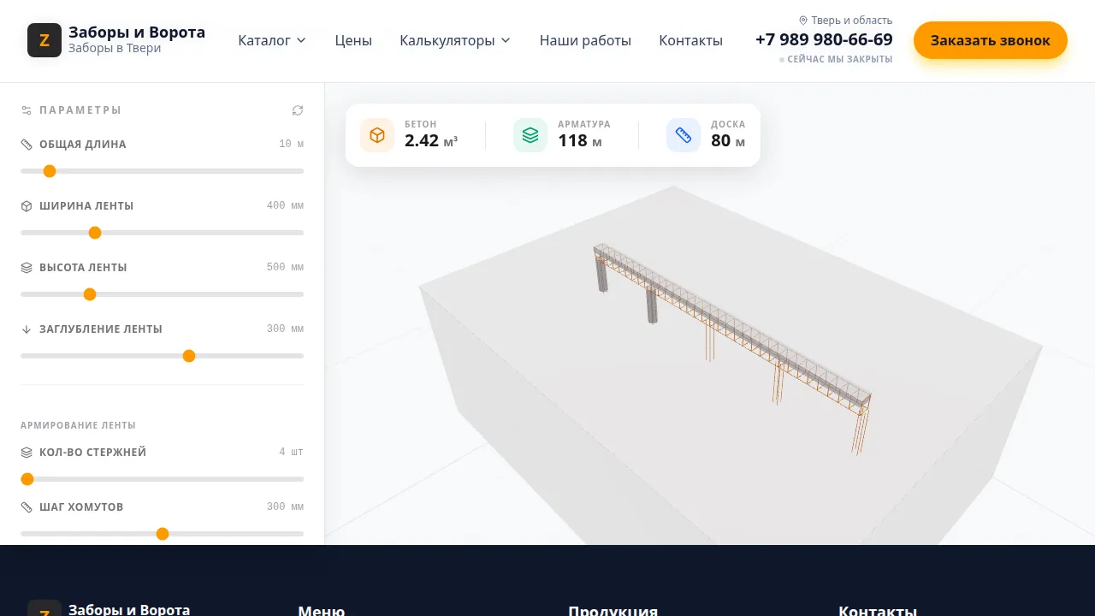The width and height of the screenshot is (1095, 616).
Task: Open the Наши работы page
Action: 585,40
